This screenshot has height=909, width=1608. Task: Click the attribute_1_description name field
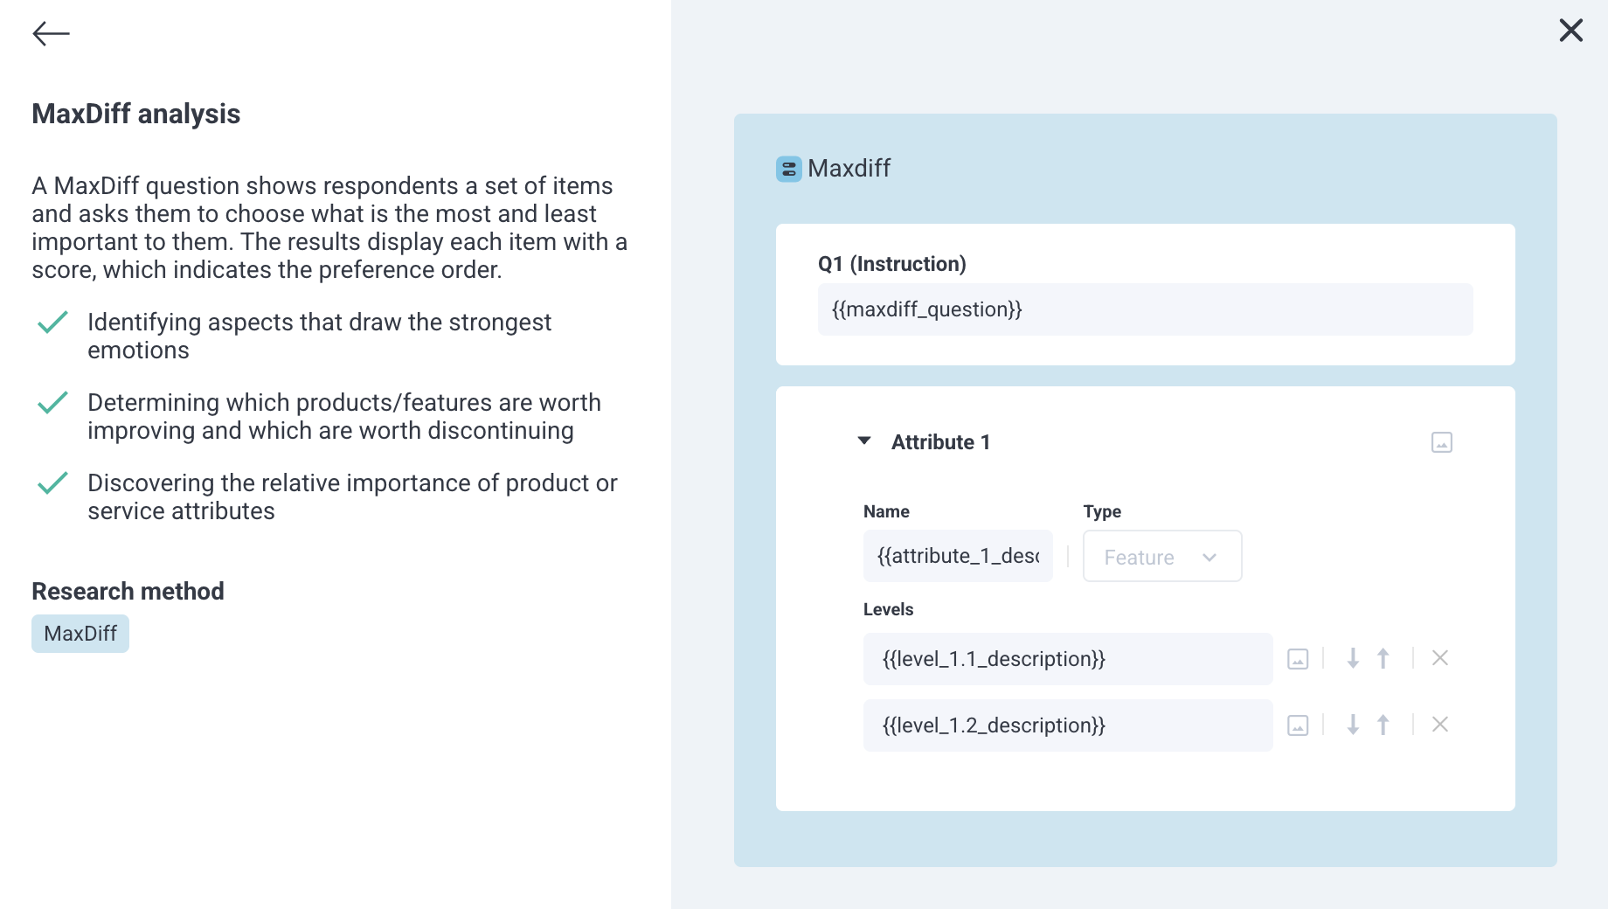click(957, 556)
